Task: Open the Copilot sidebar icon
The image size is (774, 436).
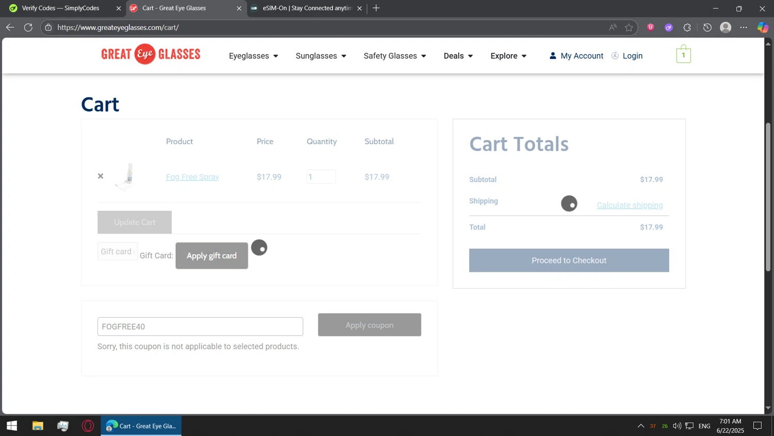Action: [763, 27]
